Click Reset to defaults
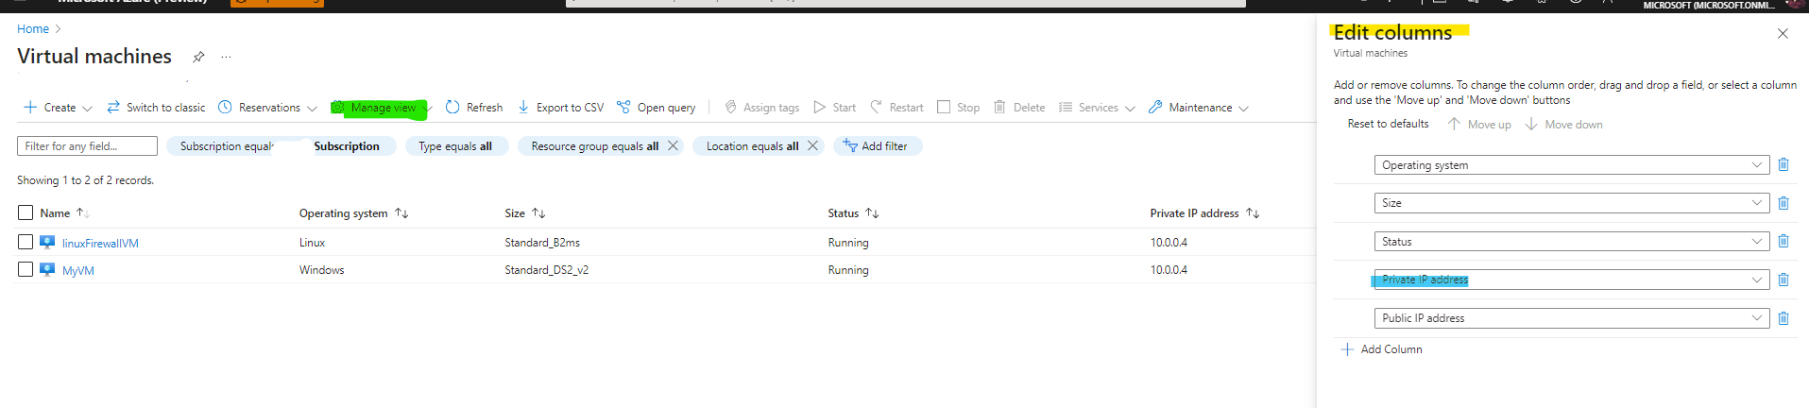The height and width of the screenshot is (408, 1809). click(1388, 124)
